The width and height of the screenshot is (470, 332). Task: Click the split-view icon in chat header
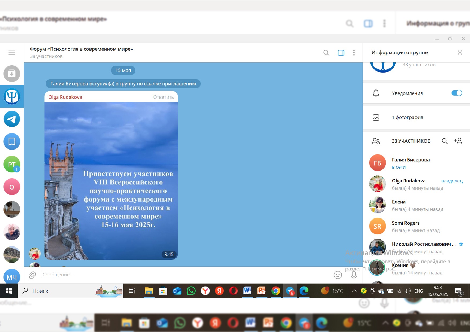tap(341, 53)
